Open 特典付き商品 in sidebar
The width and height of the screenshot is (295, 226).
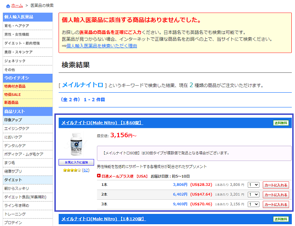(x=28, y=86)
